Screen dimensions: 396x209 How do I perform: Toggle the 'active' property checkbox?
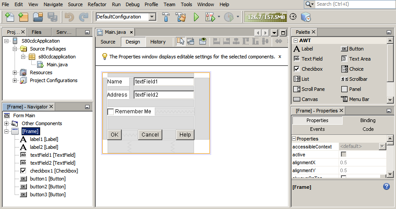click(x=344, y=155)
